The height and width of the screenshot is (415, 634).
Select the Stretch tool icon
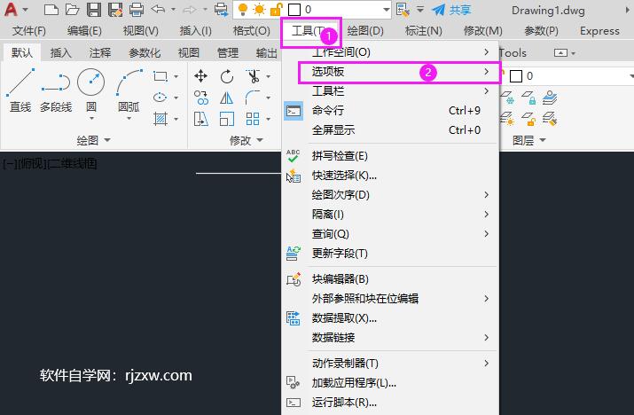point(201,119)
